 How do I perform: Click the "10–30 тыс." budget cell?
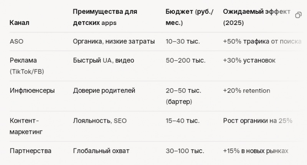pos(183,41)
